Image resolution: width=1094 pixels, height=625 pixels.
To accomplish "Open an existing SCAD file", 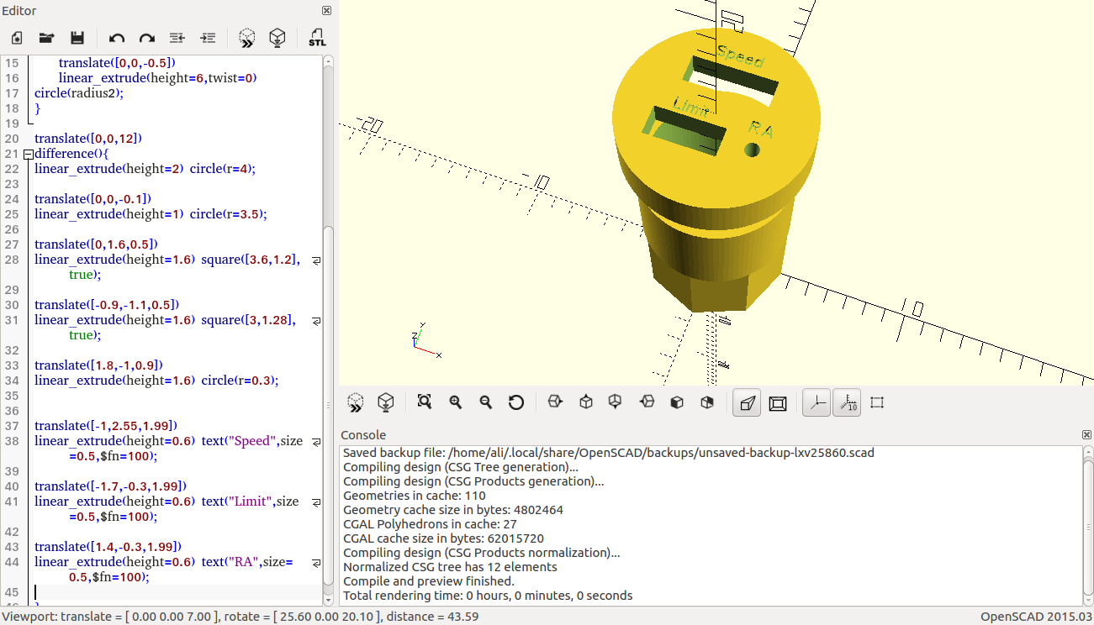I will pyautogui.click(x=46, y=38).
